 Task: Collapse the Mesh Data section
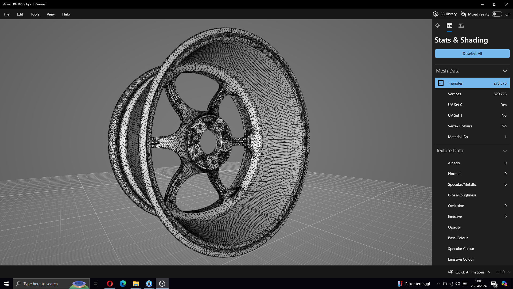[x=505, y=71]
